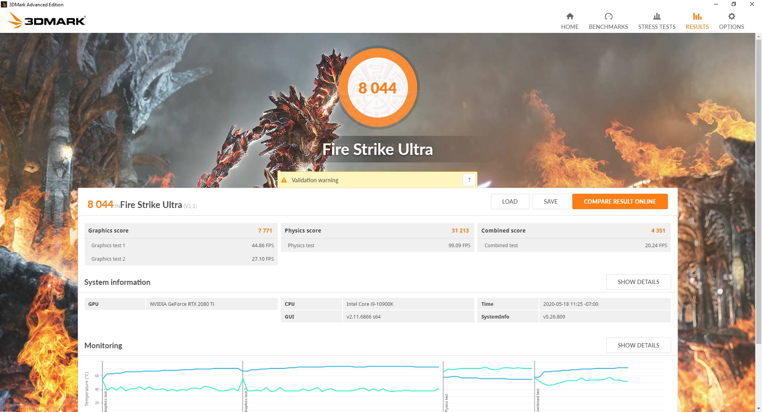Open Benchmarks using the circular arrow icon
Viewport: 762px width, 412px height.
pos(608,20)
